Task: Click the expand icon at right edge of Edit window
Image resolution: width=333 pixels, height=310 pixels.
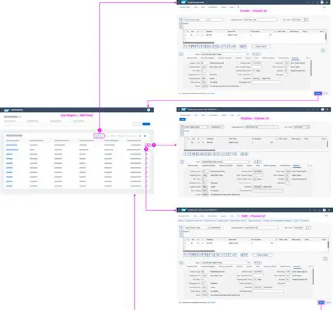Action: [x=325, y=259]
